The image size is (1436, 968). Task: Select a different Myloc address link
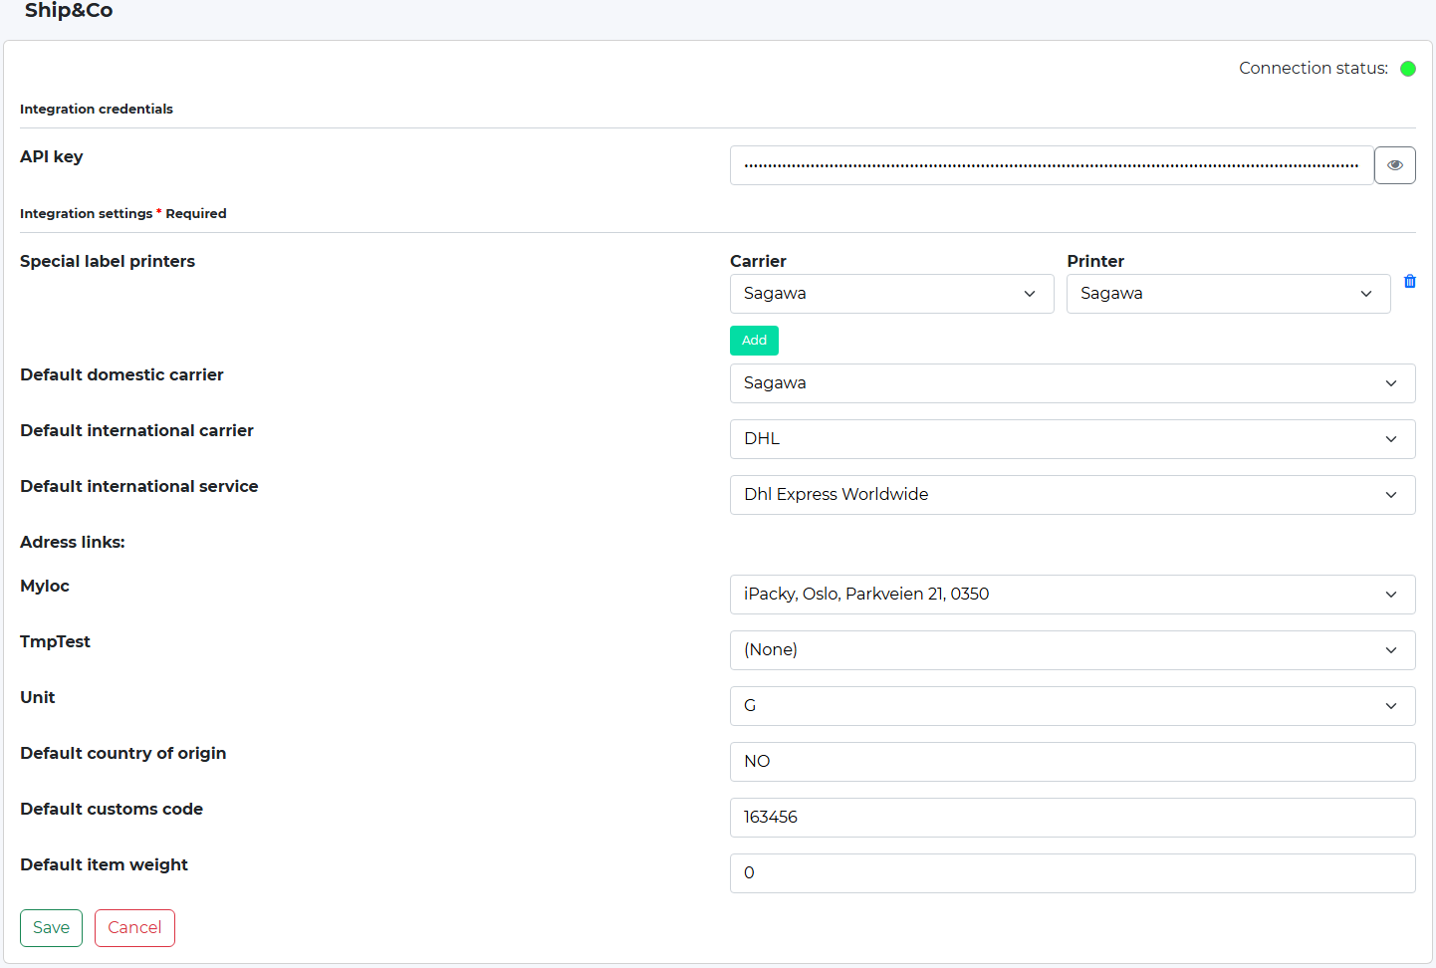(1072, 595)
